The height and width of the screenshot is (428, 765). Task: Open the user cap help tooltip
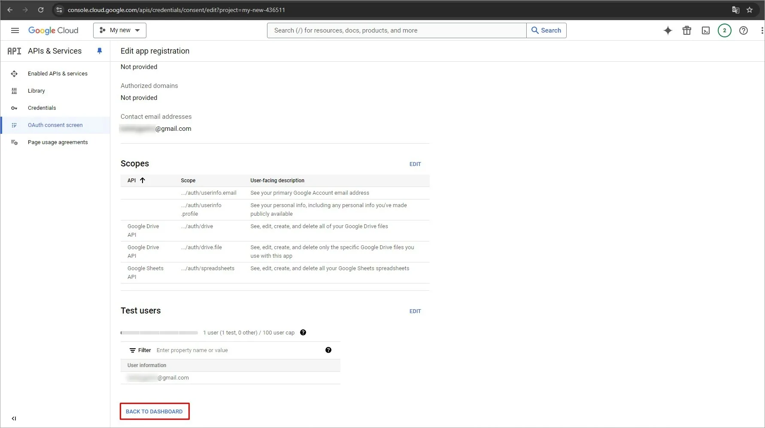(x=303, y=332)
